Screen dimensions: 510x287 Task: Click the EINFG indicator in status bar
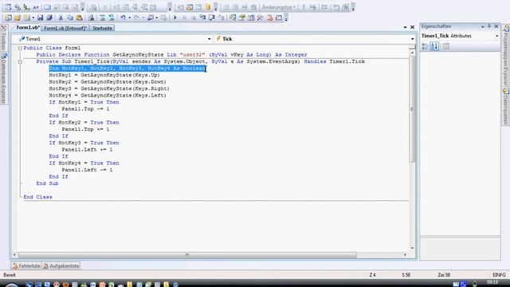pos(499,275)
